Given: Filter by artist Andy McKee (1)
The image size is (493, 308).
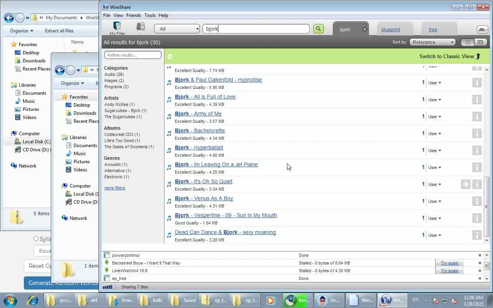Looking at the screenshot, I should pos(119,104).
